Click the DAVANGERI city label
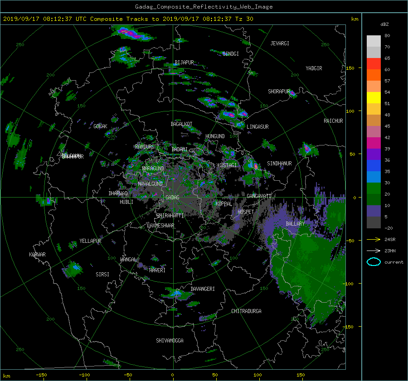The width and height of the screenshot is (408, 381). pos(203,289)
